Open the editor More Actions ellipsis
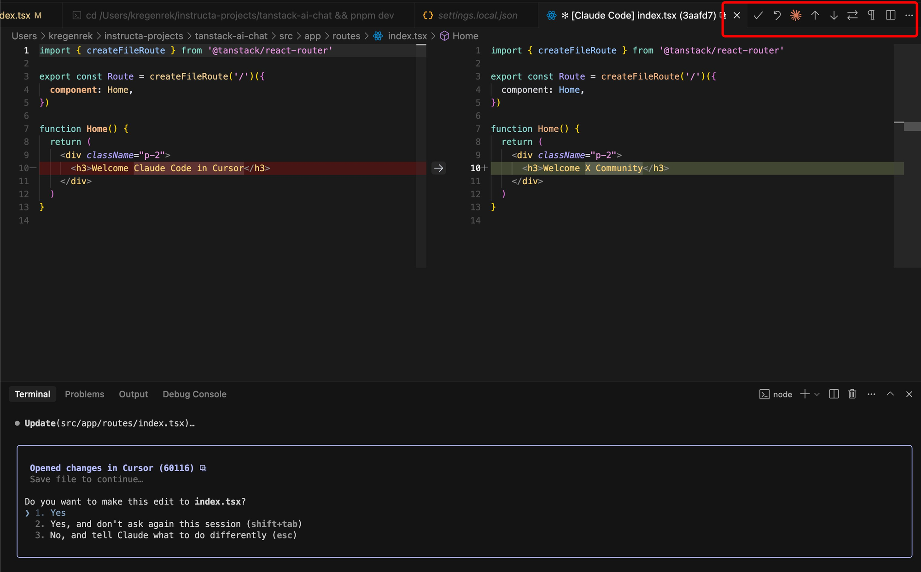921x572 pixels. (909, 15)
